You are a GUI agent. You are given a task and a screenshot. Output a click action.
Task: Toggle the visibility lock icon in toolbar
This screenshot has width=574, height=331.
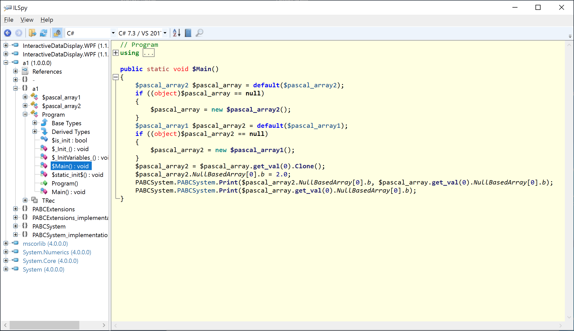[57, 33]
